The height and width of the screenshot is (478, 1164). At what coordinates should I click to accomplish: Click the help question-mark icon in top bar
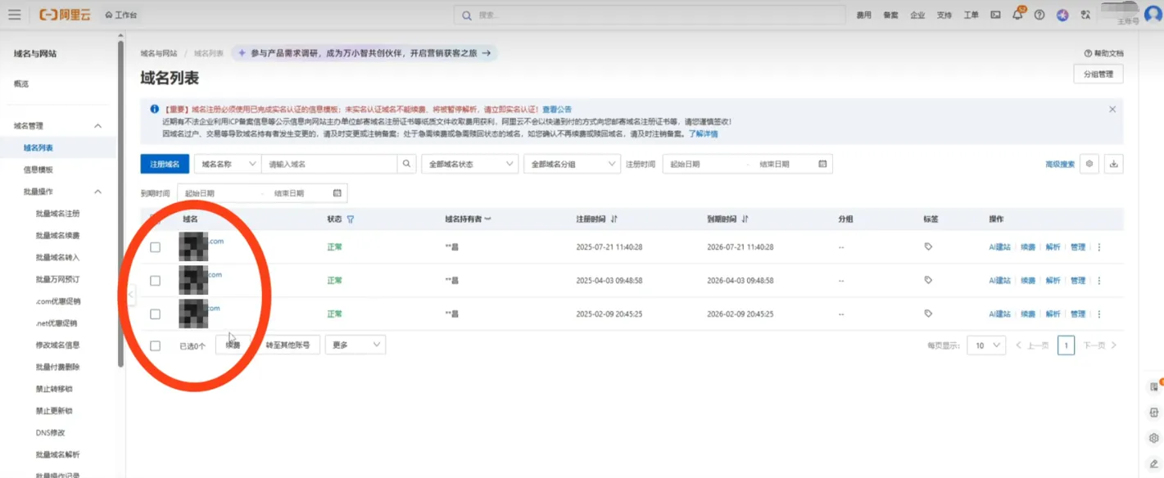pos(1039,15)
